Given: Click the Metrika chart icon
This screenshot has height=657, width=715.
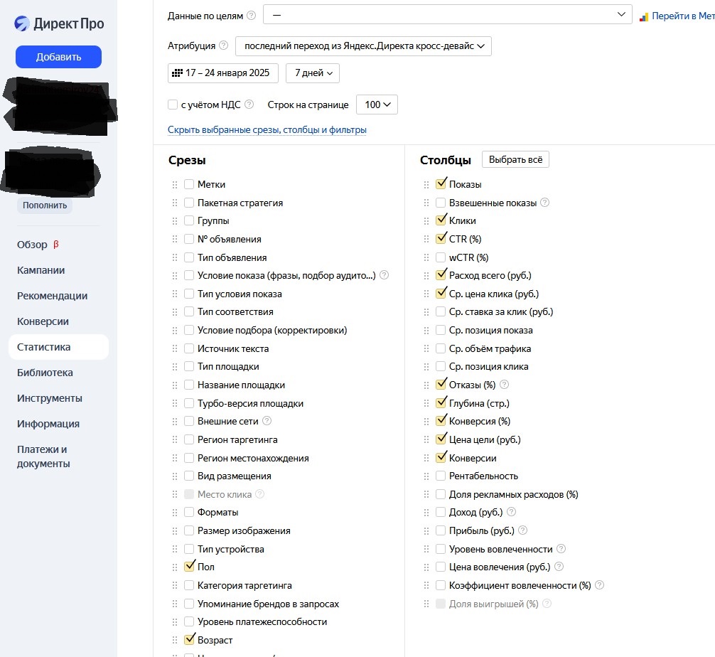Looking at the screenshot, I should point(645,16).
